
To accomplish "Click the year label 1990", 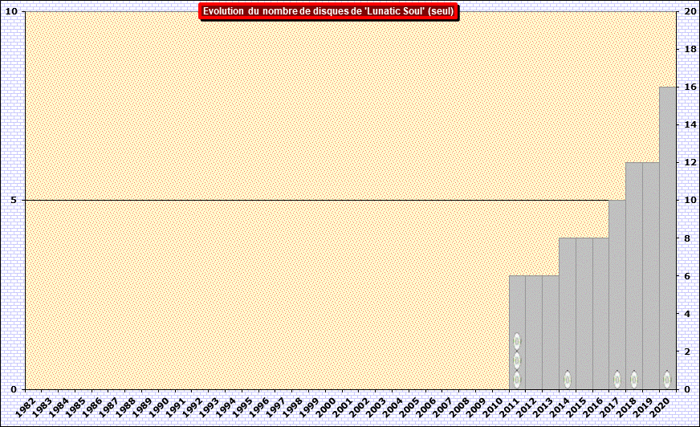I will [x=158, y=407].
